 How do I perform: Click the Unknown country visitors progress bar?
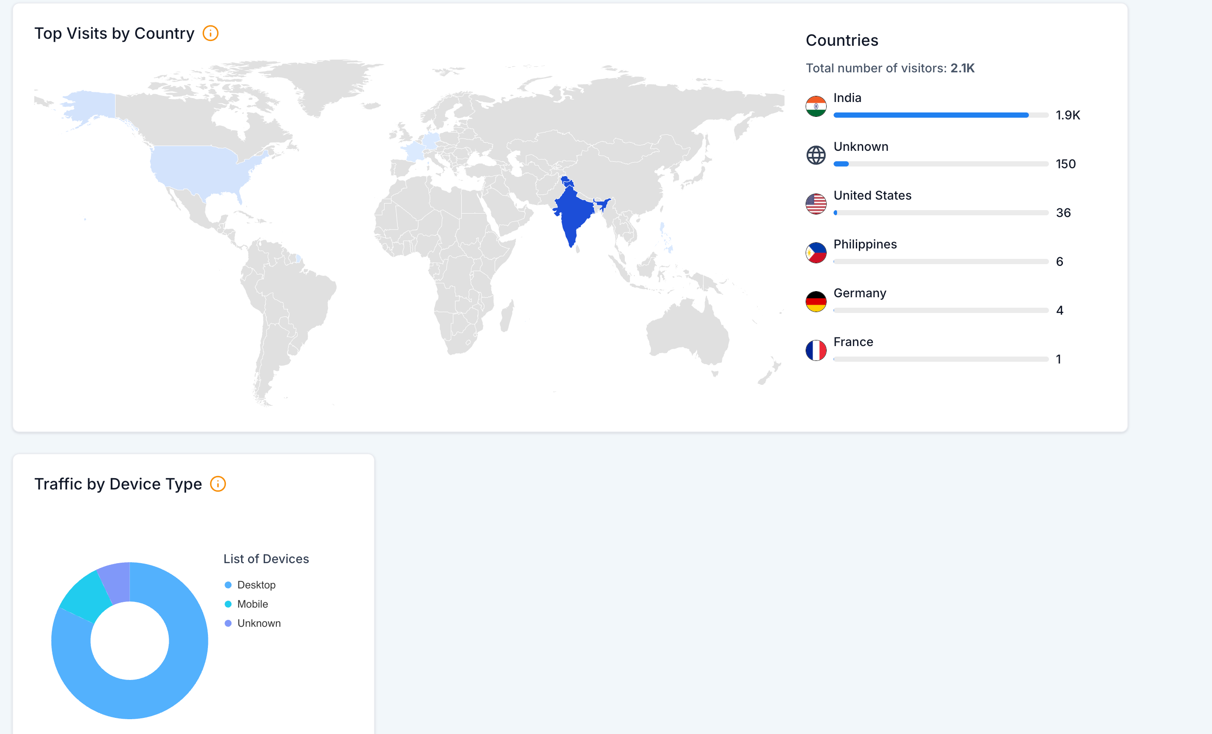[x=940, y=164]
